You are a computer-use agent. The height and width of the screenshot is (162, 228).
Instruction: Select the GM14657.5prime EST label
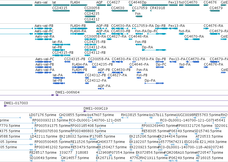[75, 158]
